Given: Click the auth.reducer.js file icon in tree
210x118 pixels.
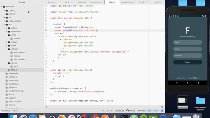Looking at the screenshot, I should point(11,52).
